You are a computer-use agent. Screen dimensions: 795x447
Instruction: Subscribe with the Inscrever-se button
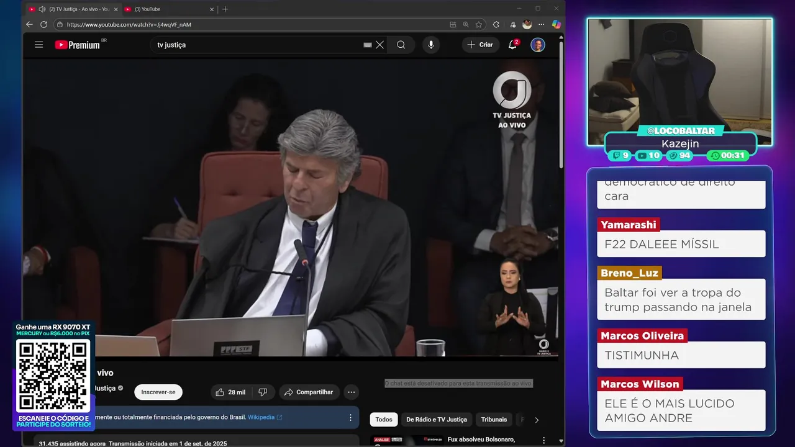pyautogui.click(x=158, y=392)
